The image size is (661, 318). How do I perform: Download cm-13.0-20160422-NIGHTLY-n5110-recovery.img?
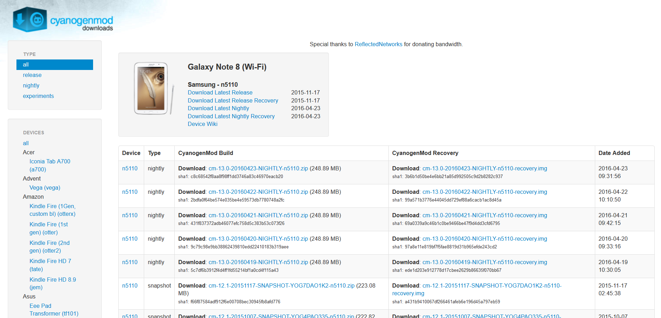[485, 192]
